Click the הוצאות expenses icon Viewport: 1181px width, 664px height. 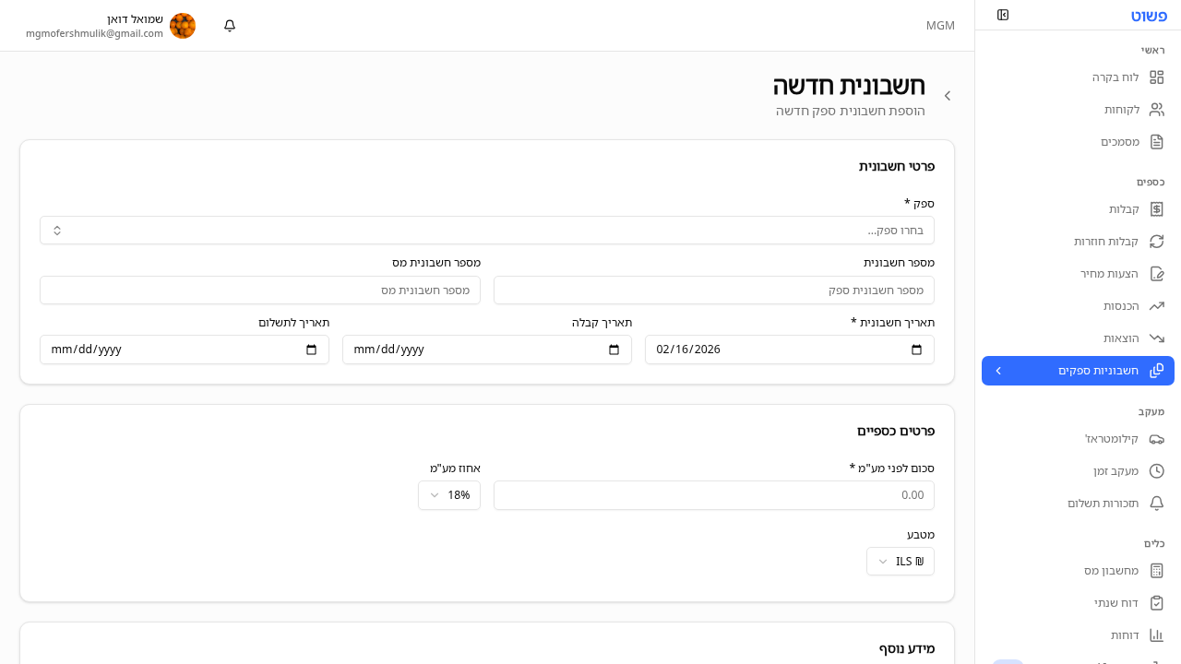point(1157,338)
